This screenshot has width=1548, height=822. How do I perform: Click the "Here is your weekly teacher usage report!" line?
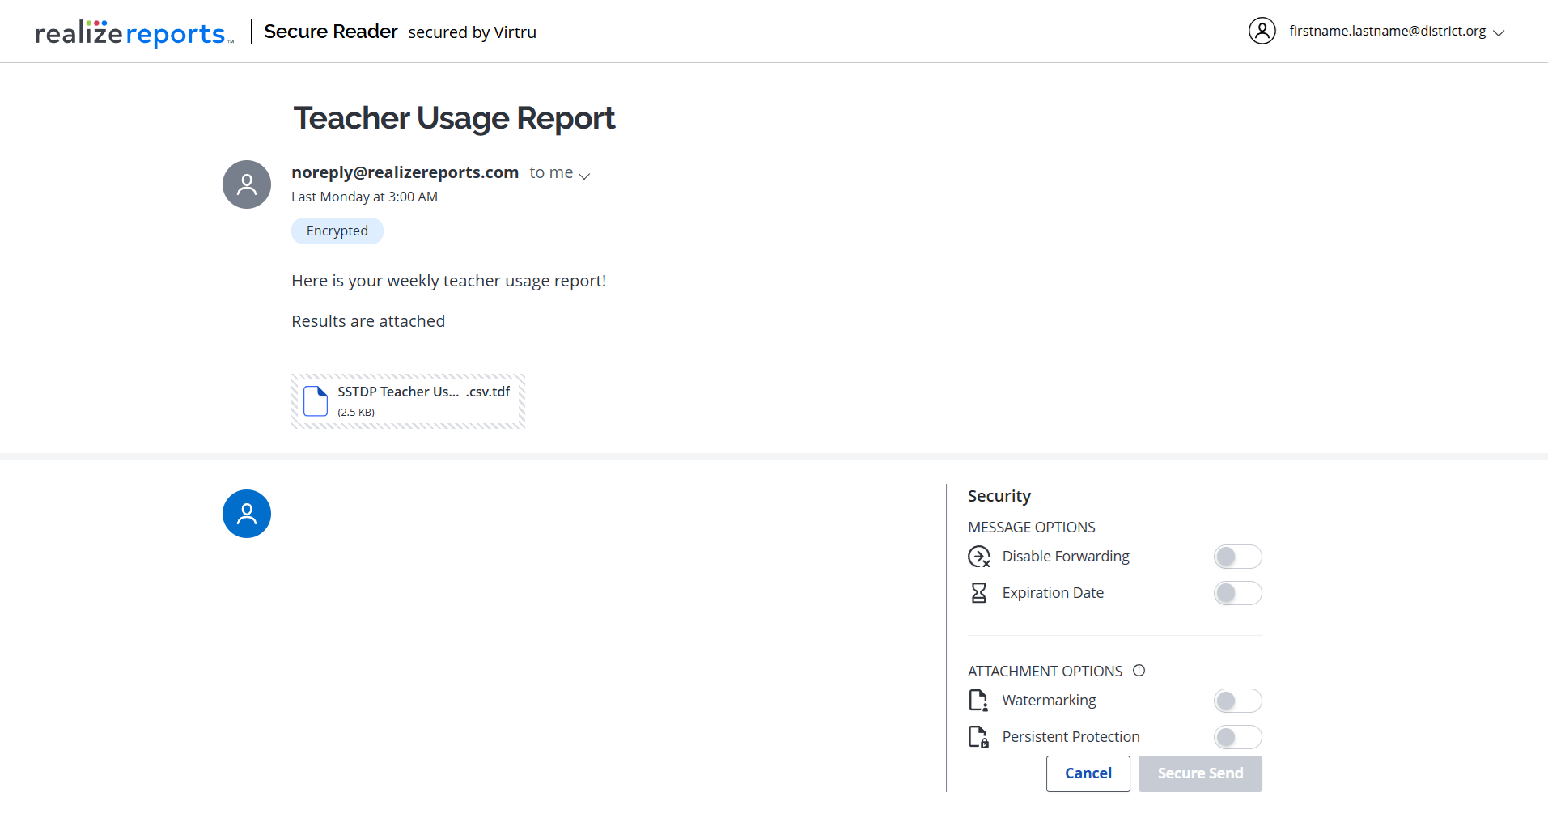point(449,281)
